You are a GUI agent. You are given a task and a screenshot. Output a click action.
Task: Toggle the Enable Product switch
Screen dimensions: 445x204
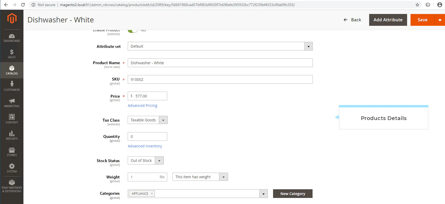(133, 31)
